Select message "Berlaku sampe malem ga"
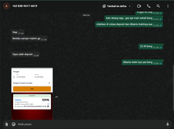The image size is (174, 129). 29,39
